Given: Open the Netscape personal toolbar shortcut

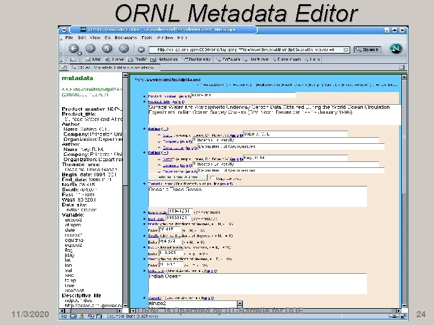Looking at the screenshot, I should coord(164,60).
